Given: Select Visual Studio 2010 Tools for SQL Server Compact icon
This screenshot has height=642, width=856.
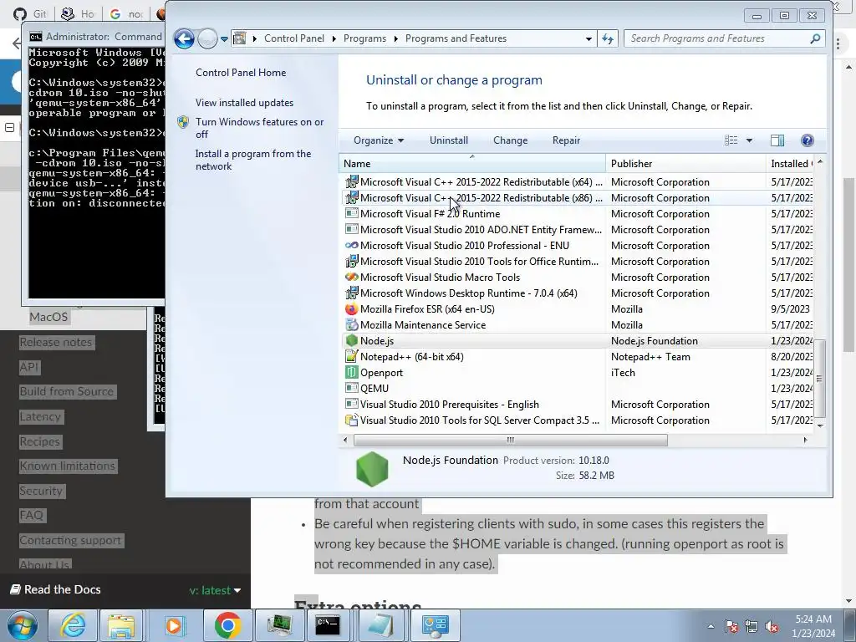Looking at the screenshot, I should (x=352, y=420).
